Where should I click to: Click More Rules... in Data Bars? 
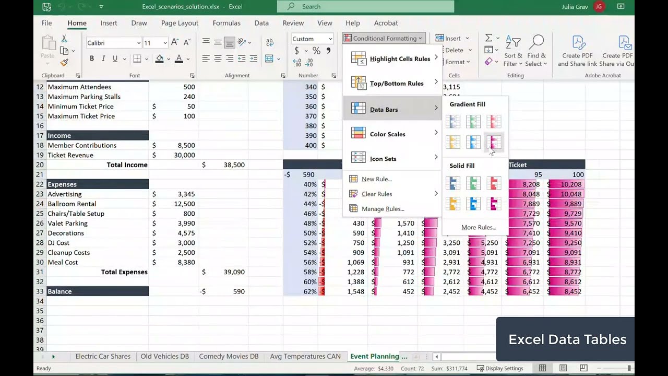[479, 227]
